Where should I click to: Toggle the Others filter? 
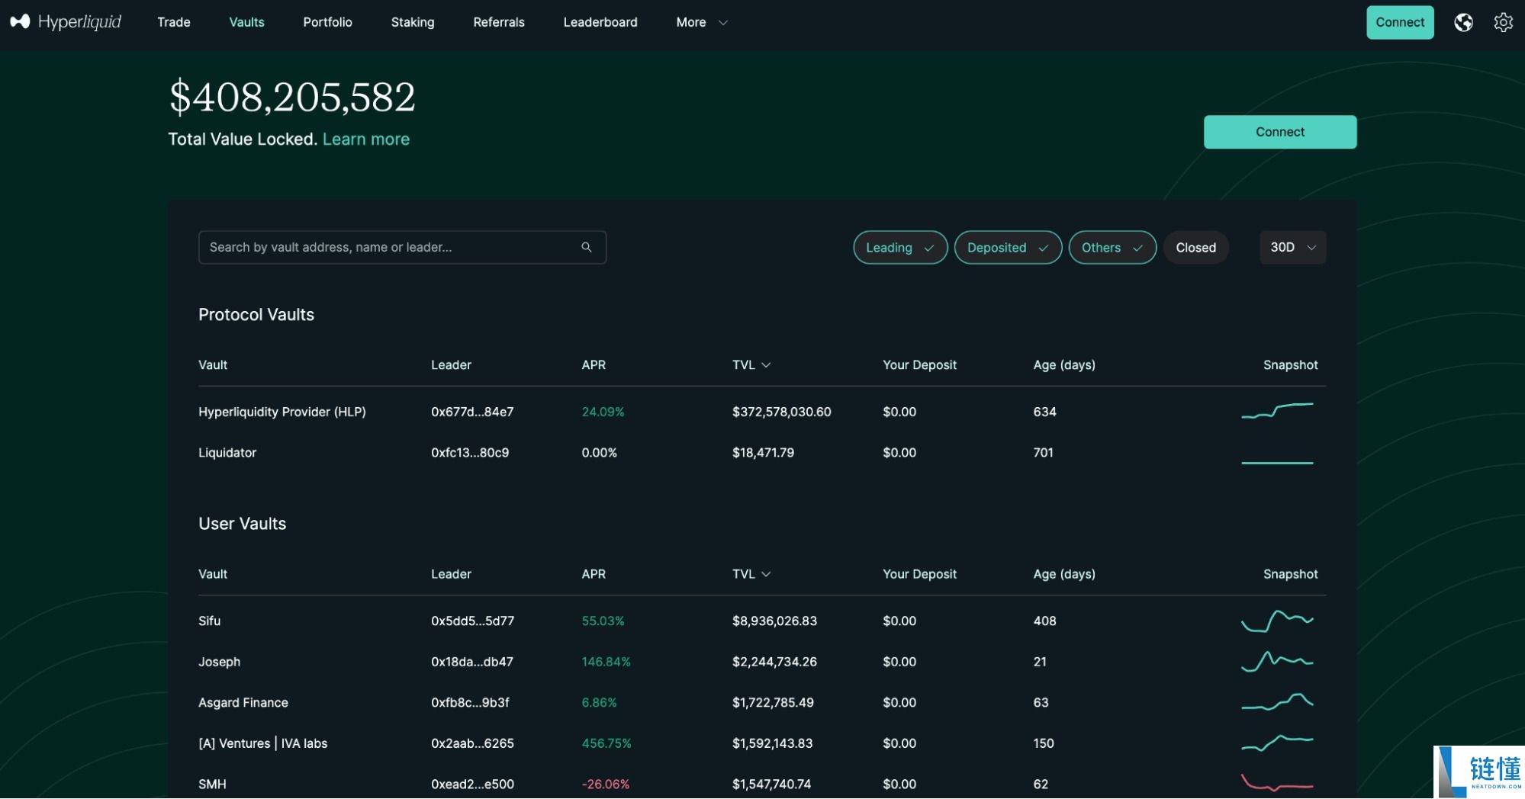coord(1112,248)
